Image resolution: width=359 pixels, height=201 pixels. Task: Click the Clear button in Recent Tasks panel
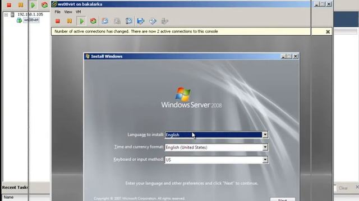(343, 188)
